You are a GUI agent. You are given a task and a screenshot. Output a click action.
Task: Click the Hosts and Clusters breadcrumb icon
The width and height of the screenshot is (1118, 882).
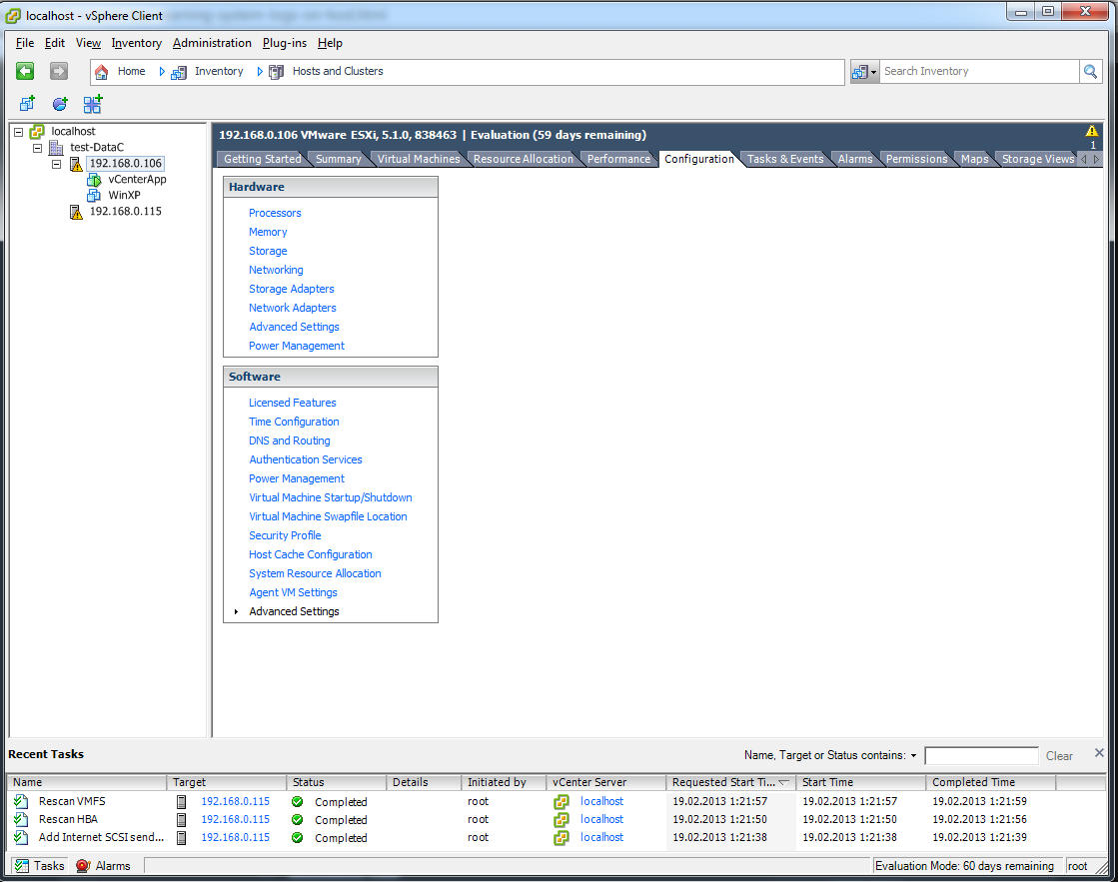pyautogui.click(x=276, y=72)
